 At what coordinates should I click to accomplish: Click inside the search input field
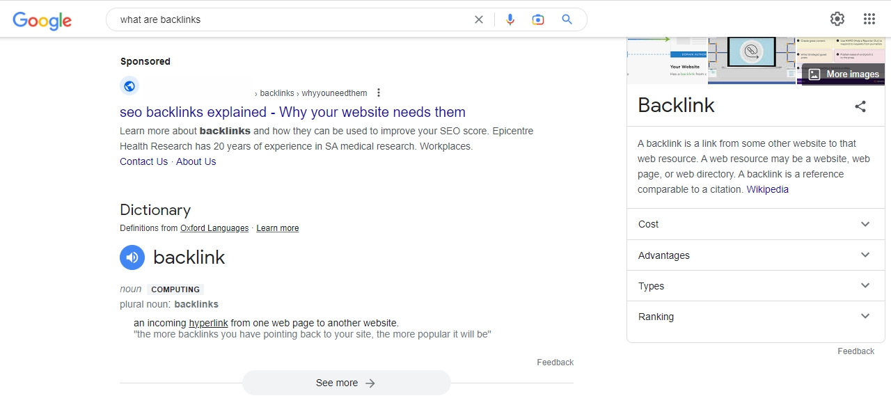tap(278, 19)
